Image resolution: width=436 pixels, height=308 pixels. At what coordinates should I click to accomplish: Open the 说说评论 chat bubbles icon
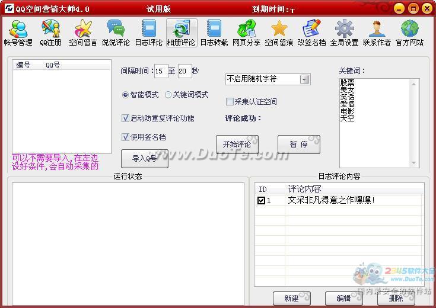coord(116,33)
